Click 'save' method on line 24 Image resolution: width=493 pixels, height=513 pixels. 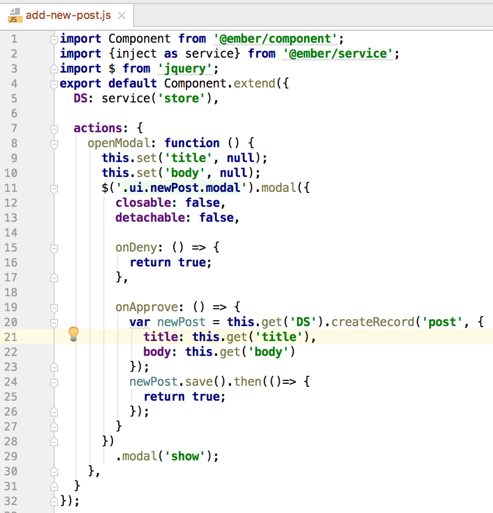[199, 382]
